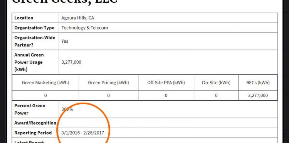Click the Green Pricing (kWh) column header
This screenshot has width=289, height=143.
(x=108, y=83)
